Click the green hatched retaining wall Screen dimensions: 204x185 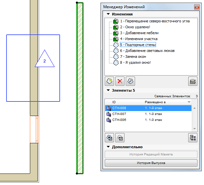(x=80, y=88)
